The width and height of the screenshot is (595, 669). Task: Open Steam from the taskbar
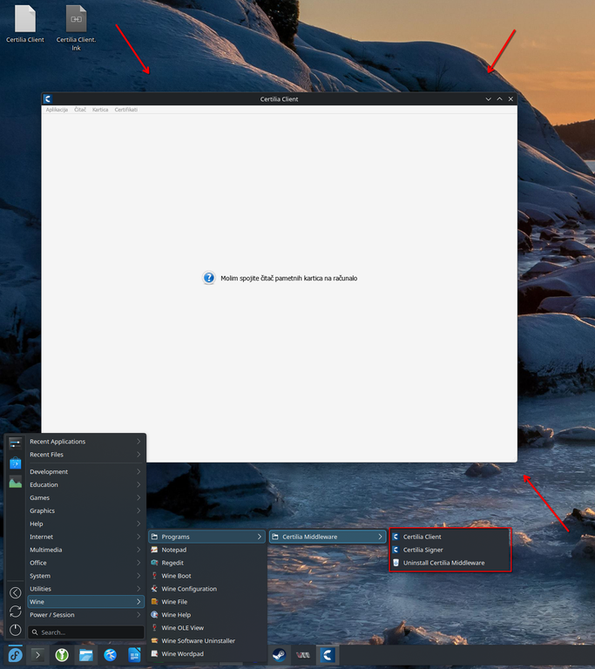pos(279,654)
